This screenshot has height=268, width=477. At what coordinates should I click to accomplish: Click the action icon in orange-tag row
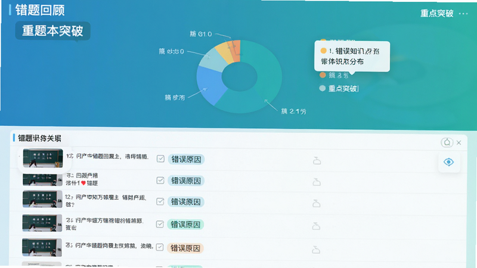(316, 250)
